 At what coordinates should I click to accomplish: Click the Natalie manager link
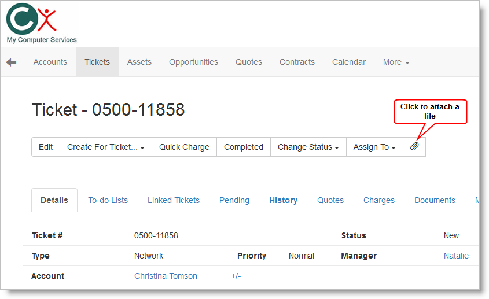(456, 256)
